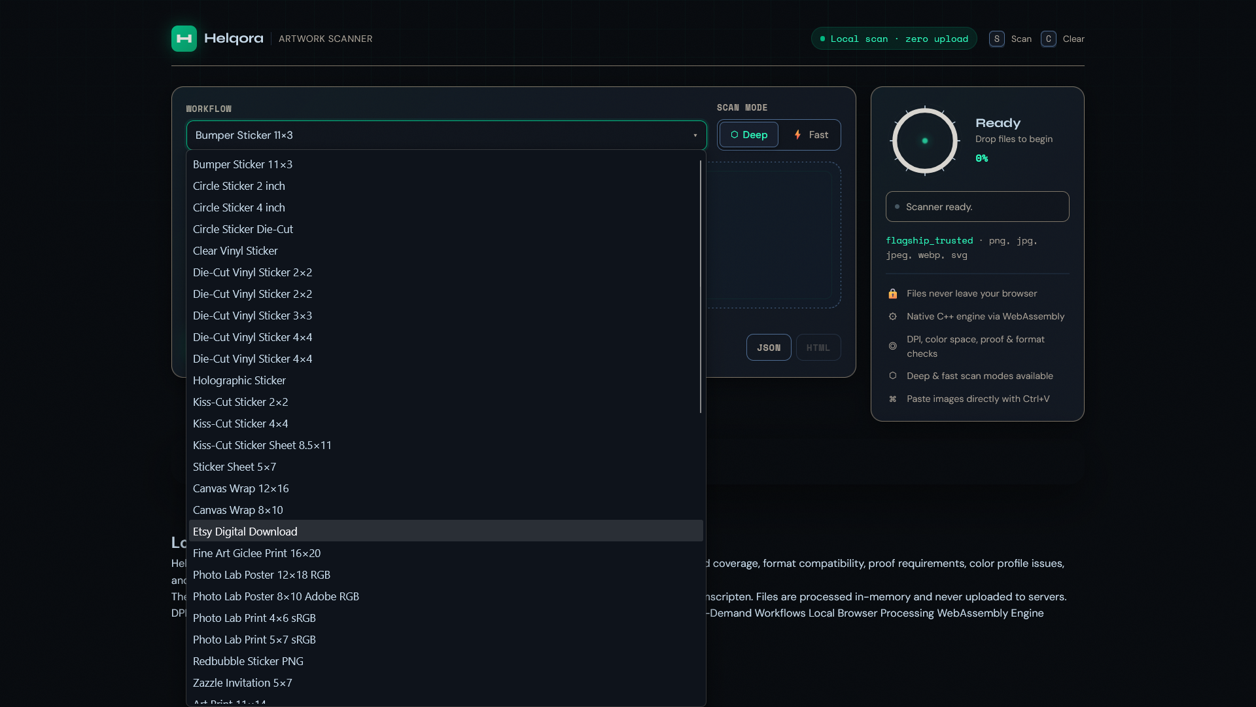The height and width of the screenshot is (707, 1256).
Task: Pick Kiss-Cut Sticker 2×2 workflow
Action: [445, 402]
